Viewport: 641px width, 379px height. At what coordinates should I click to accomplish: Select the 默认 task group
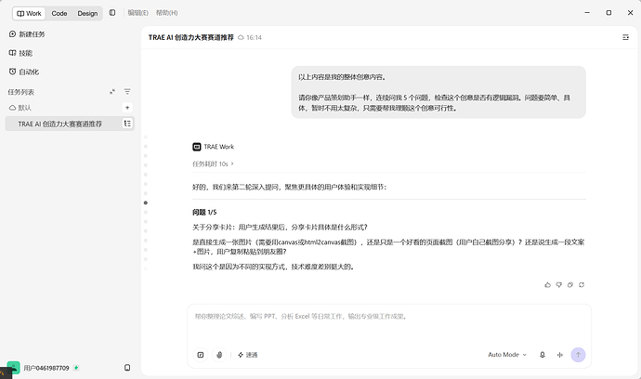click(20, 108)
